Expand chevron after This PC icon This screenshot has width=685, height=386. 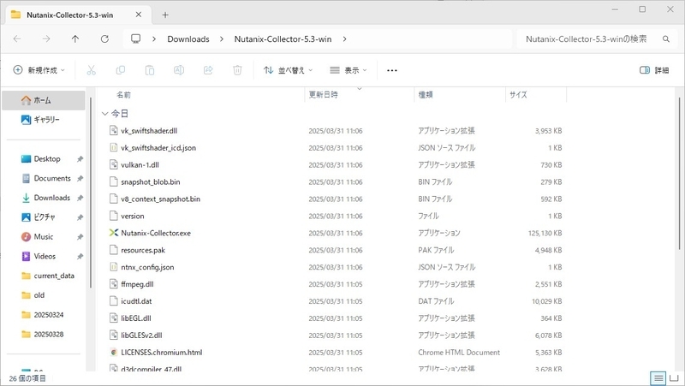154,39
